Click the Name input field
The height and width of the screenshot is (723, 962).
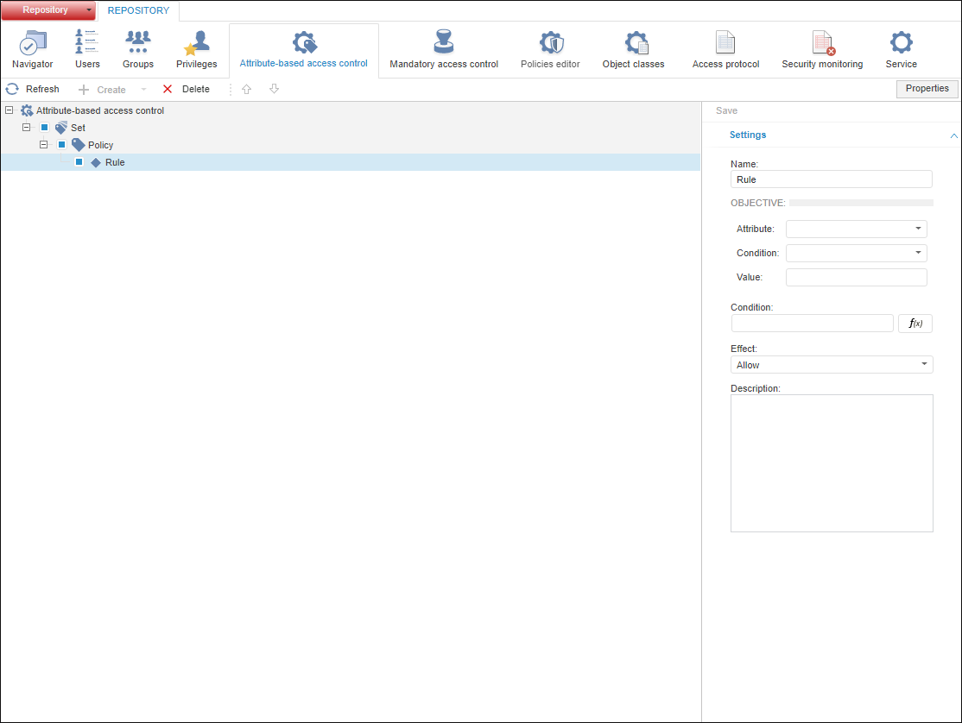pos(831,179)
